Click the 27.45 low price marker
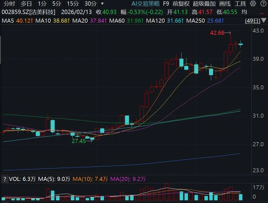268x203 pixels. coord(78,141)
